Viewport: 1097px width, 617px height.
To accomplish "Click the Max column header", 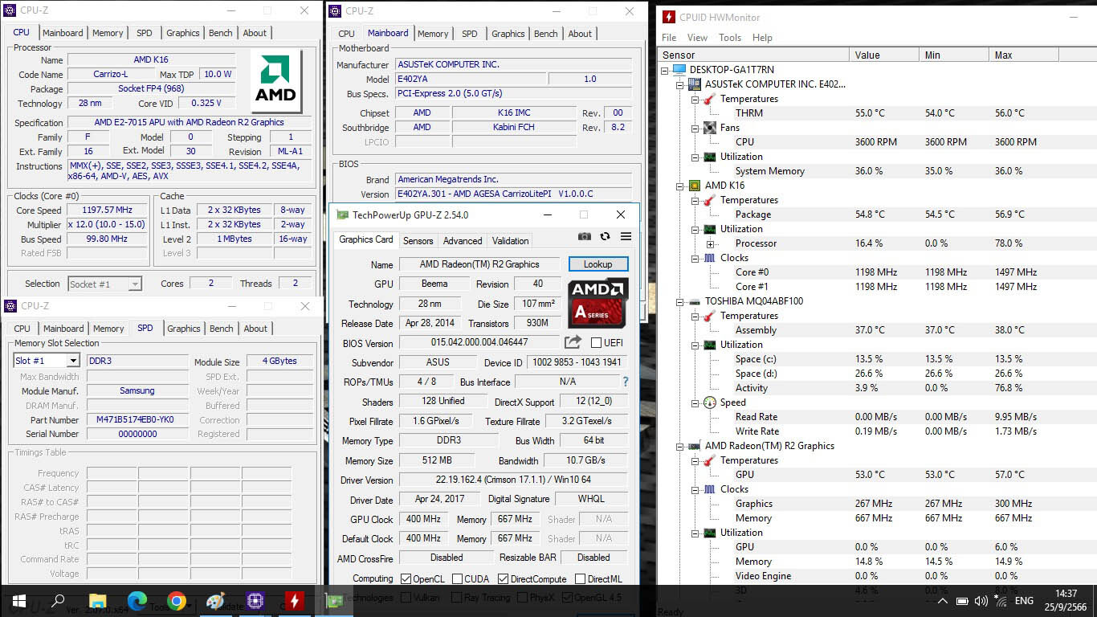I will point(1024,55).
